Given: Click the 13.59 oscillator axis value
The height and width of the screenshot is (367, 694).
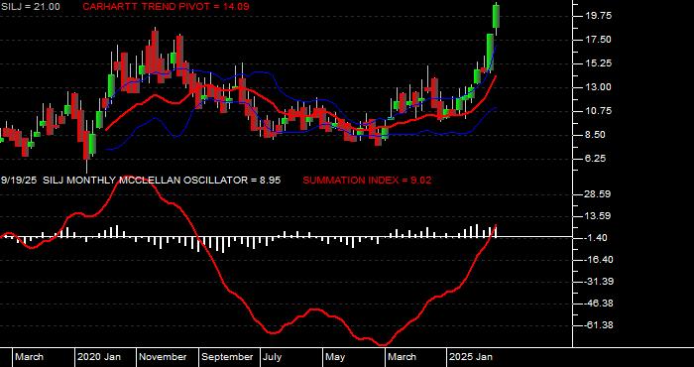Looking at the screenshot, I should click(x=598, y=216).
